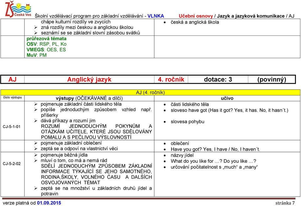Click the 'dotace: 3' cell
Screen dimensions: 301x206
click(218, 79)
